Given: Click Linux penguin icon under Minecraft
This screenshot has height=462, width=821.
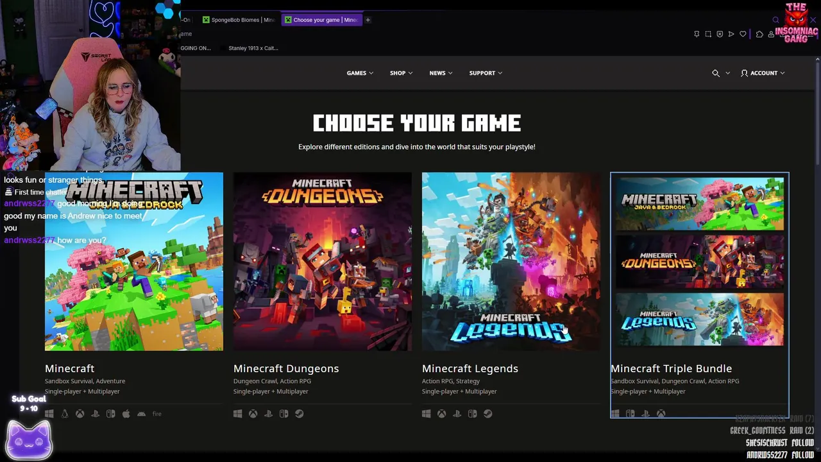Looking at the screenshot, I should (x=64, y=414).
